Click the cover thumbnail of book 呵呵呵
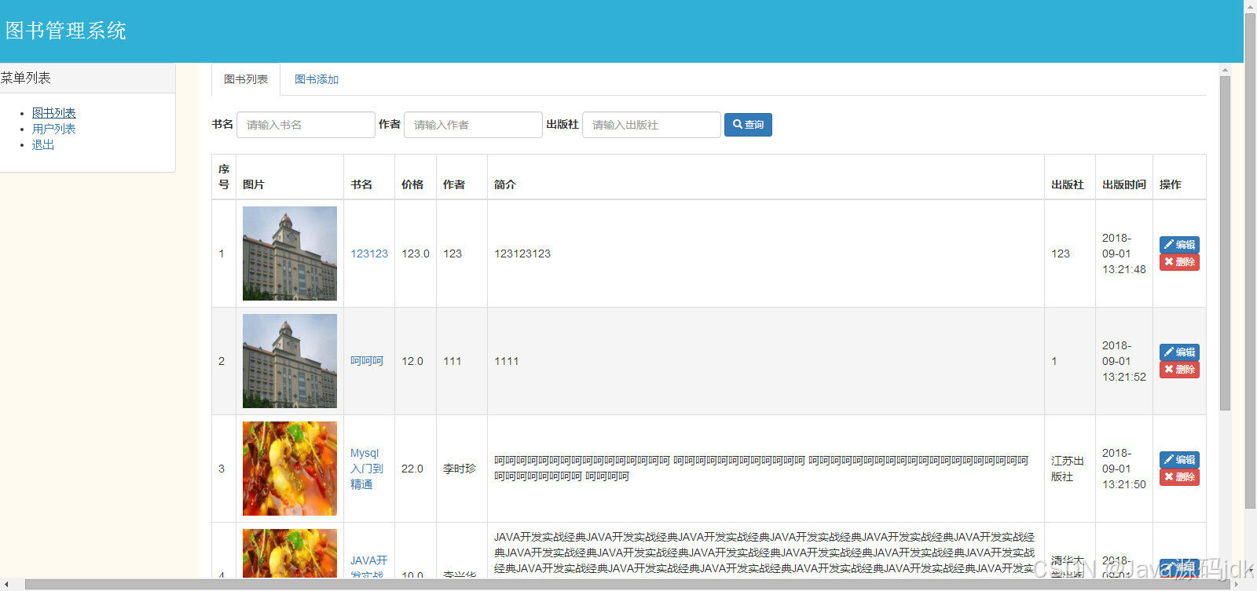 290,361
